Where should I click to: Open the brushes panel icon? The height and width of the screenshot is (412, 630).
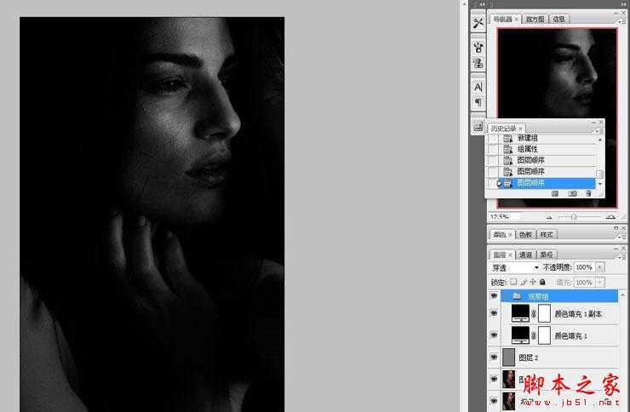click(x=478, y=47)
